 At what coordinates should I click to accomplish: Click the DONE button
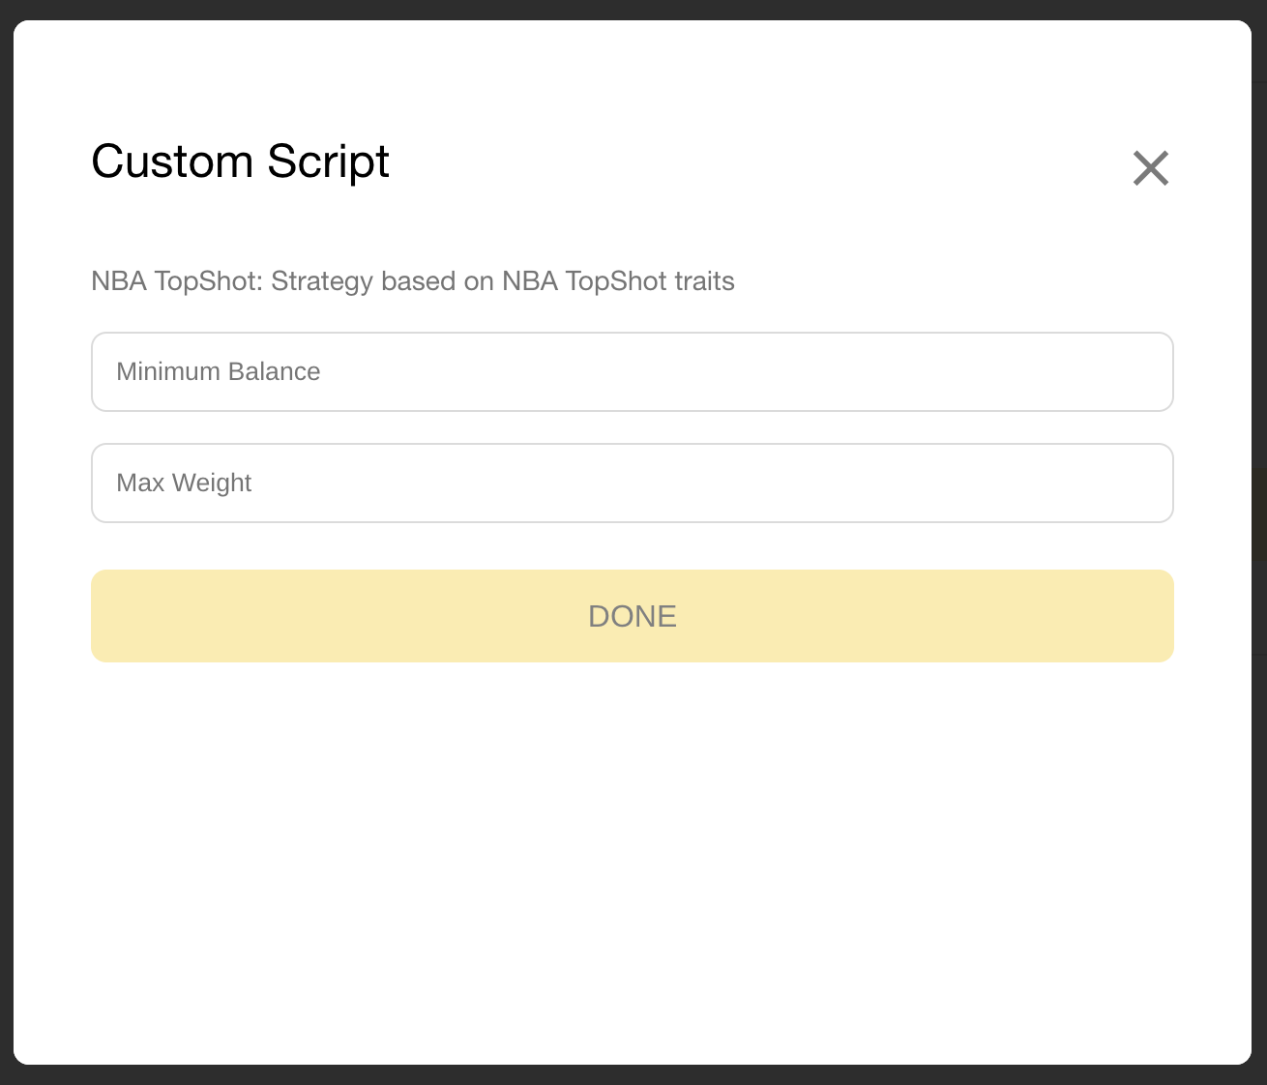point(633,616)
